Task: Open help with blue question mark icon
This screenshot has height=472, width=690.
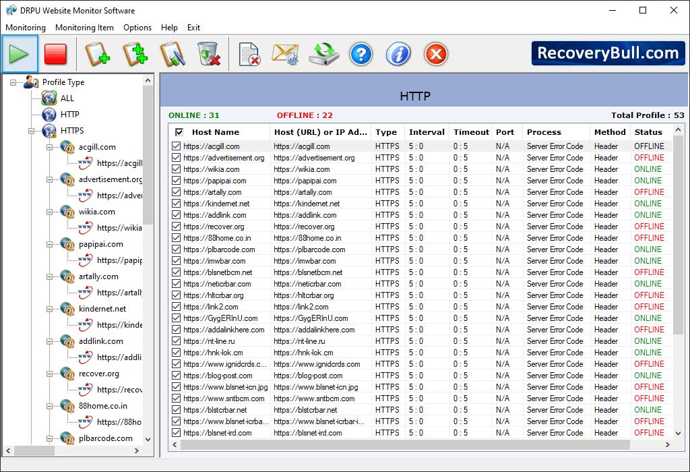Action: (x=361, y=54)
